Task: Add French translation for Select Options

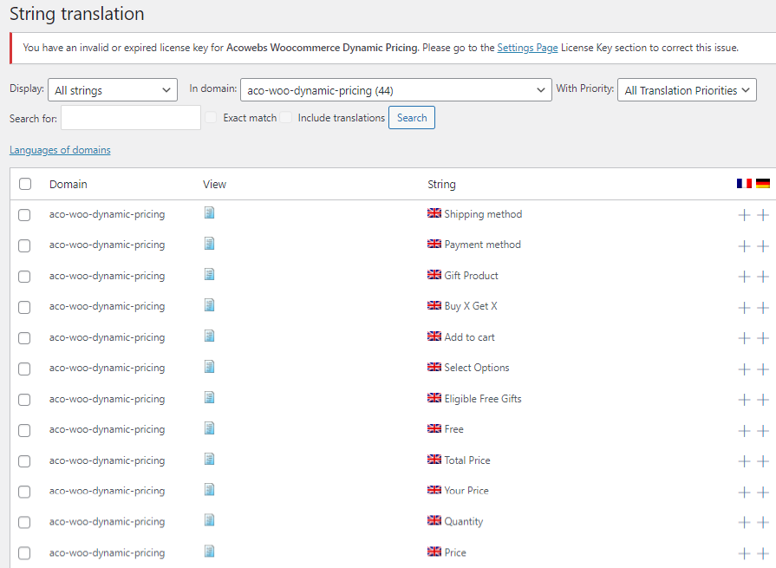Action: click(x=744, y=369)
